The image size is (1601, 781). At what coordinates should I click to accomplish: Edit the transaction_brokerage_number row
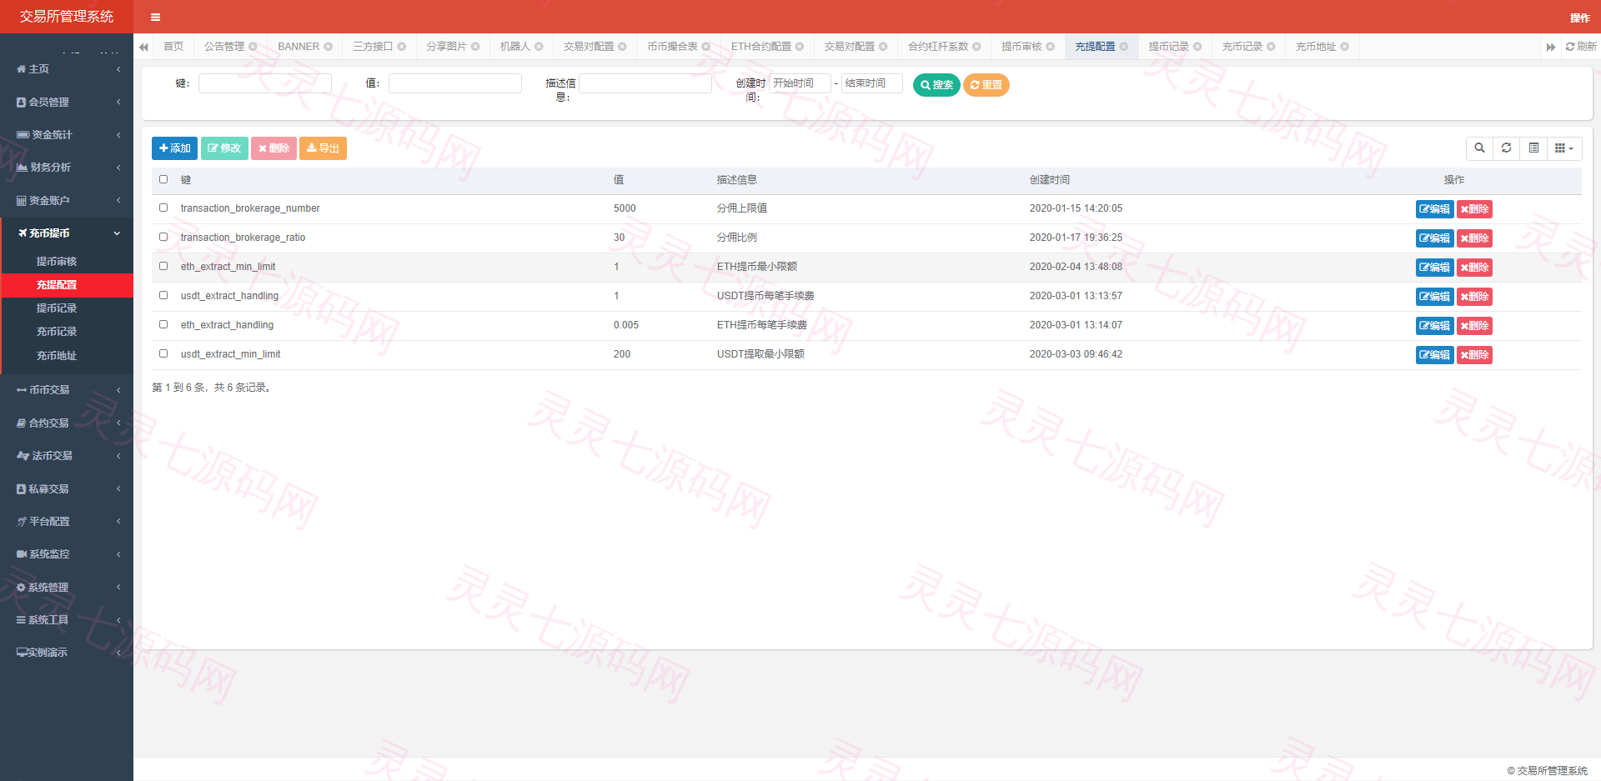click(1434, 209)
